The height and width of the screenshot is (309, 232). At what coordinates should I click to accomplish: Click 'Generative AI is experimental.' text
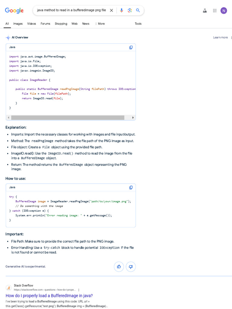coord(25,267)
